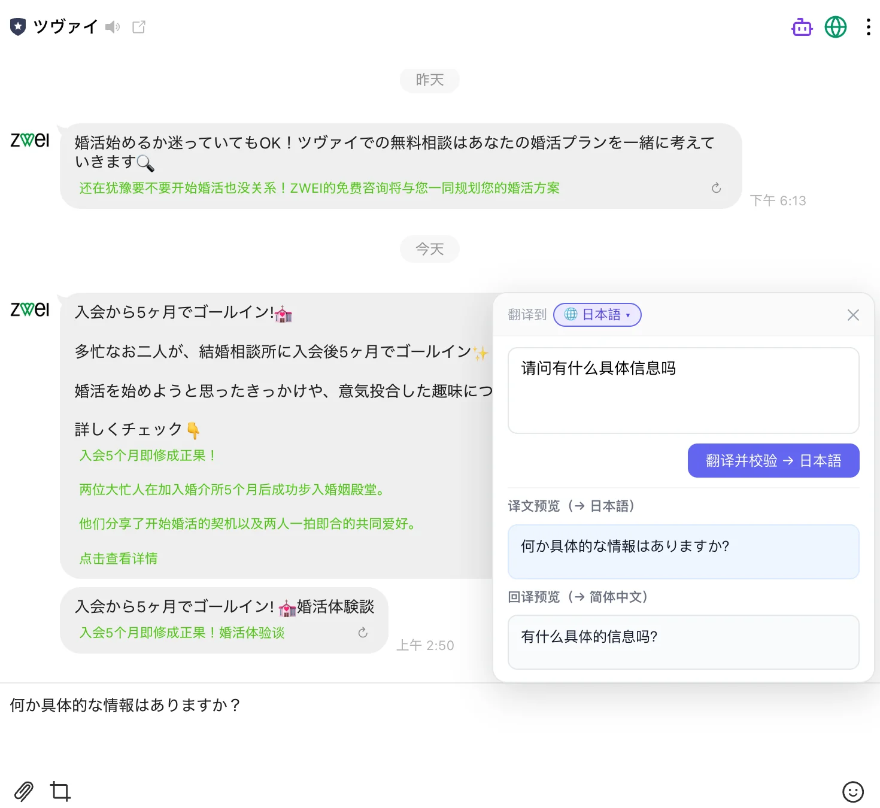Click 翻译并校验 → 日本語 button

coord(773,460)
